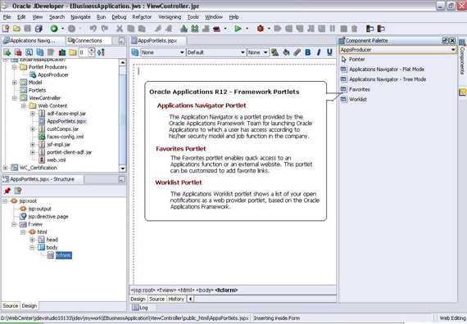Viewport: 467px width, 324px height.
Task: Click the sort icon in navigator toolbar
Action: pos(101,52)
